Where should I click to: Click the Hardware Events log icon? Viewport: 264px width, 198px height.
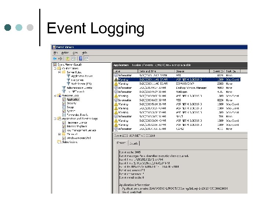click(x=64, y=122)
